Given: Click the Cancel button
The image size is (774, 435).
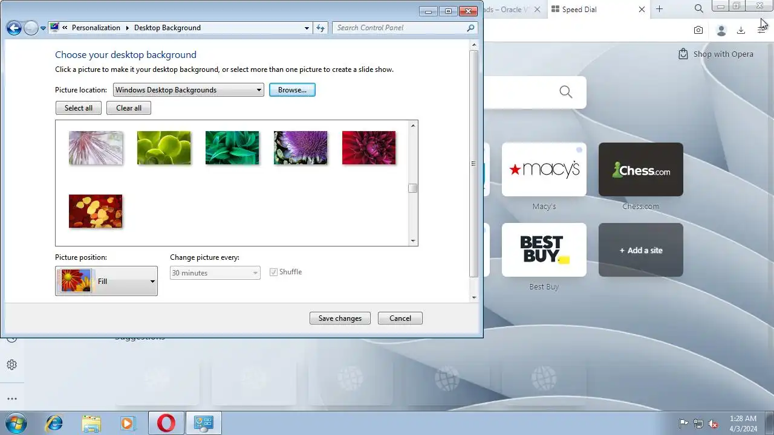Looking at the screenshot, I should [400, 318].
